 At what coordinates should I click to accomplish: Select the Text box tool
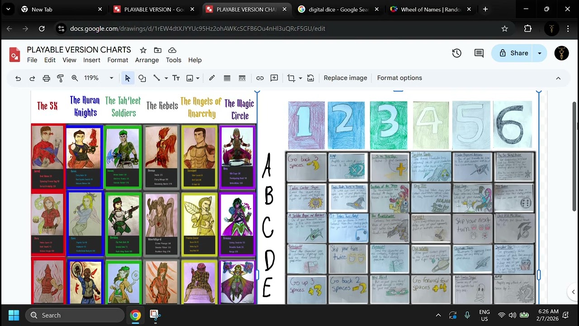coord(176,78)
